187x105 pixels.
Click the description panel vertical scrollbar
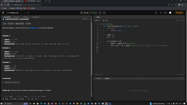click(91, 49)
